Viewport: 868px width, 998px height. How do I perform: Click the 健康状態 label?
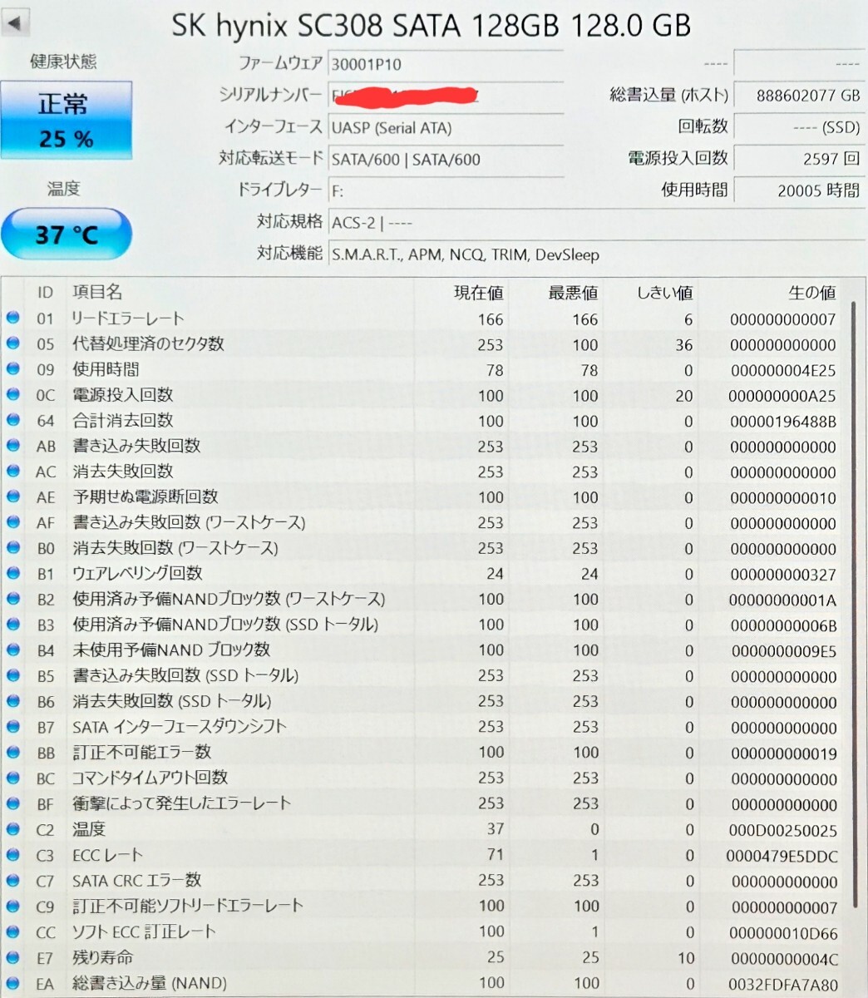coord(63,62)
